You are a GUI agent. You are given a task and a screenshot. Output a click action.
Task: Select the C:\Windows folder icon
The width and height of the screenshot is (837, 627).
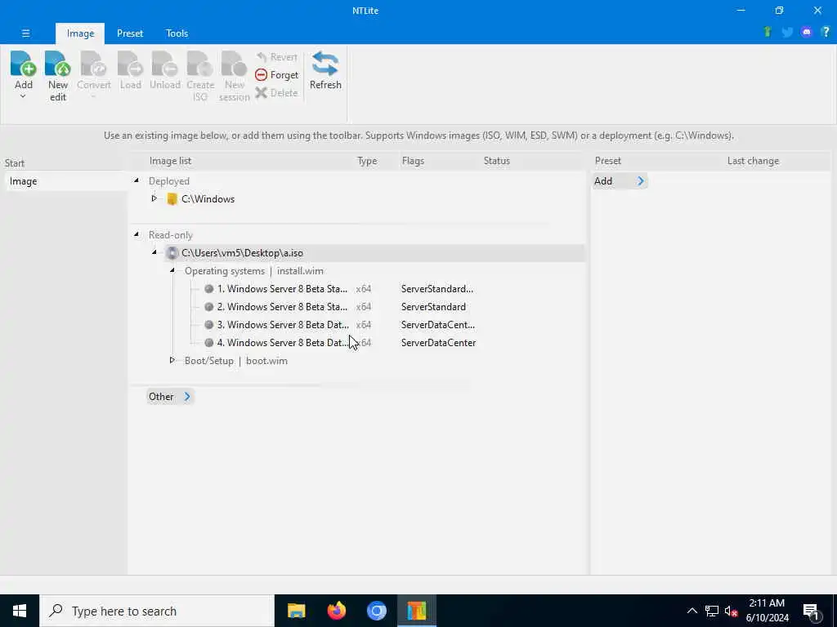click(x=172, y=199)
